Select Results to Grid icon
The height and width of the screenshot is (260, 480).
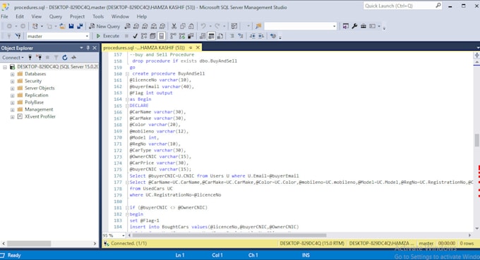(211, 36)
